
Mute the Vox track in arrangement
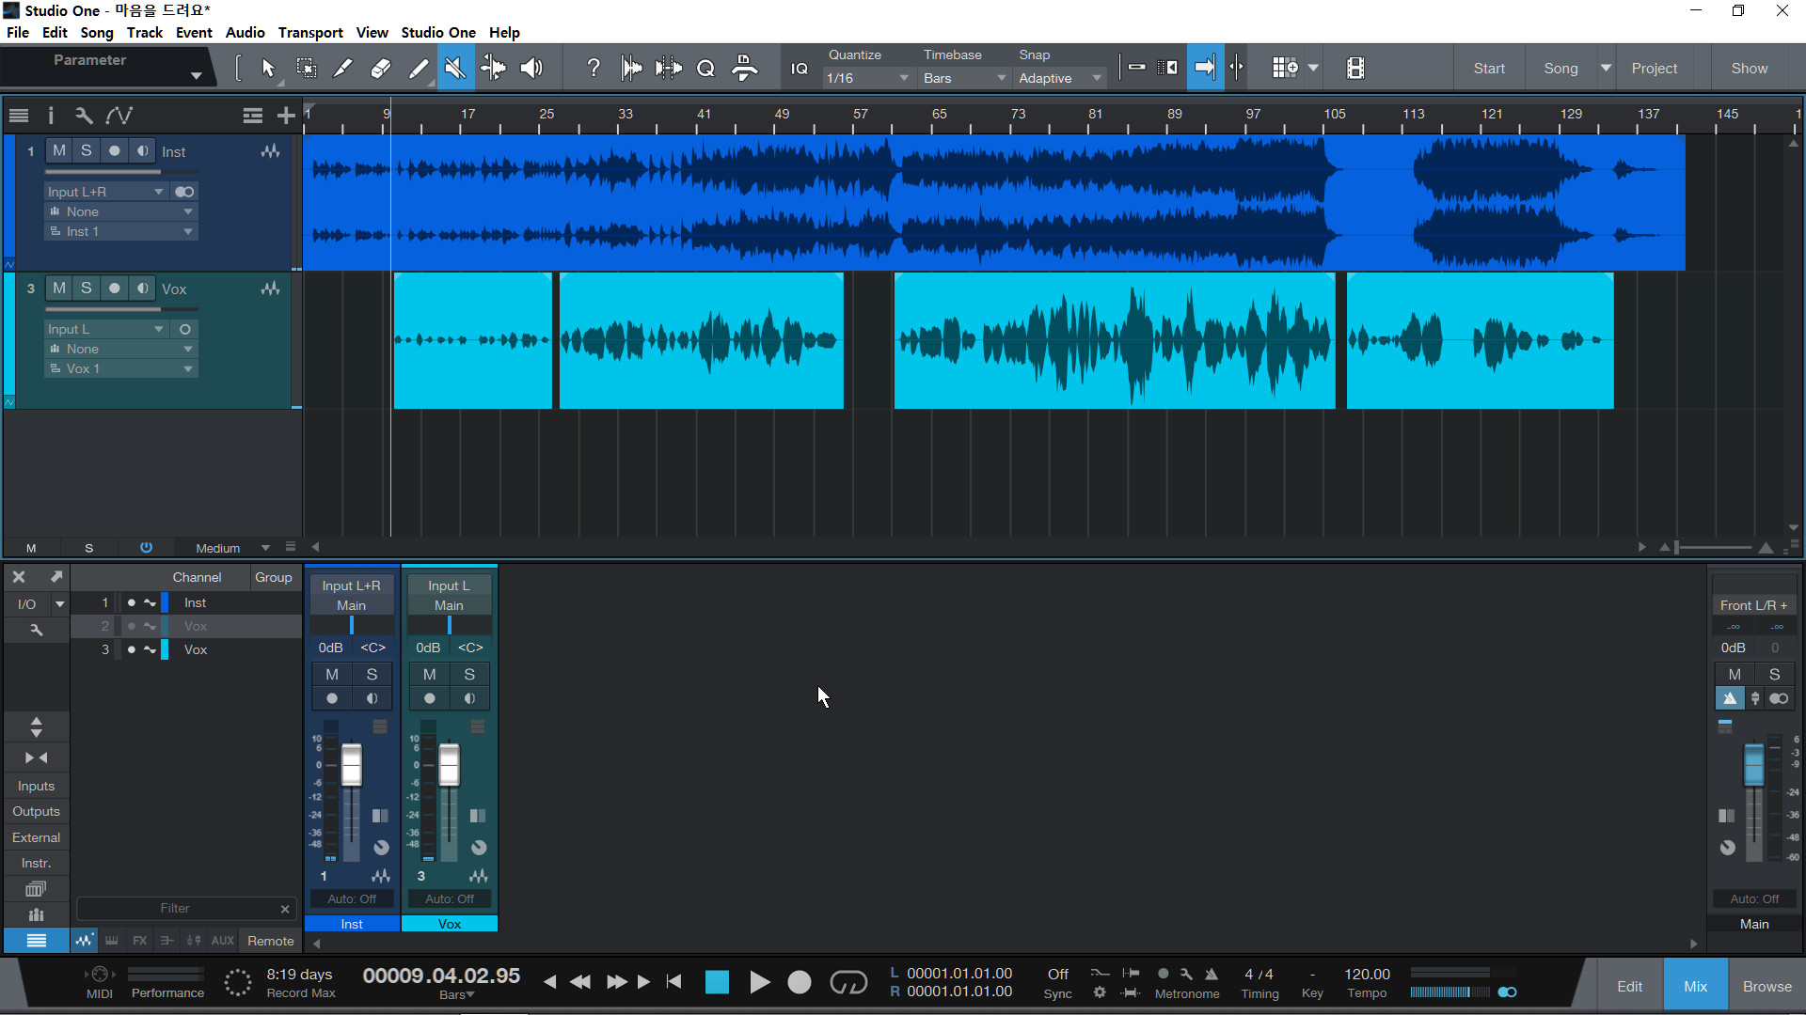tap(59, 289)
